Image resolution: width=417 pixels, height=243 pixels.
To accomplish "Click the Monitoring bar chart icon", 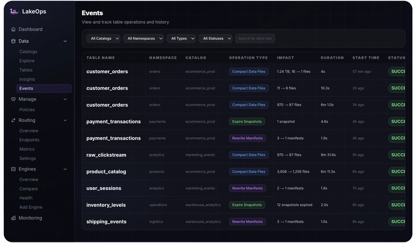I will coord(14,218).
